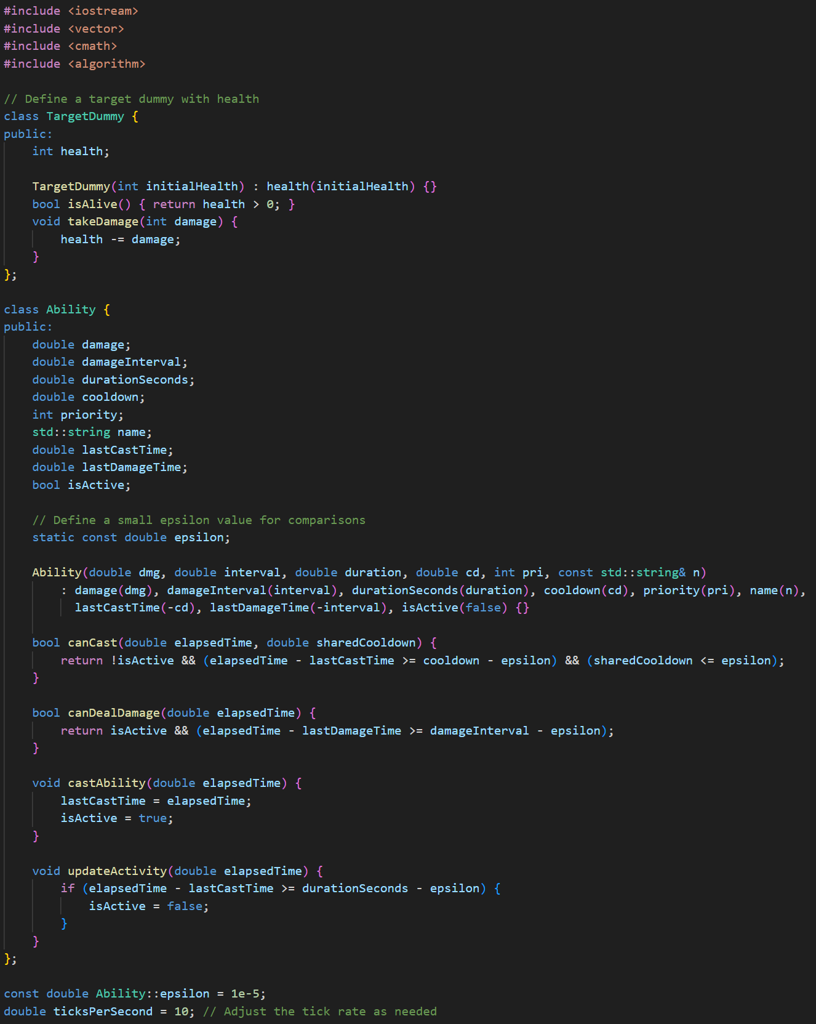Click the castAbility function name

click(106, 783)
